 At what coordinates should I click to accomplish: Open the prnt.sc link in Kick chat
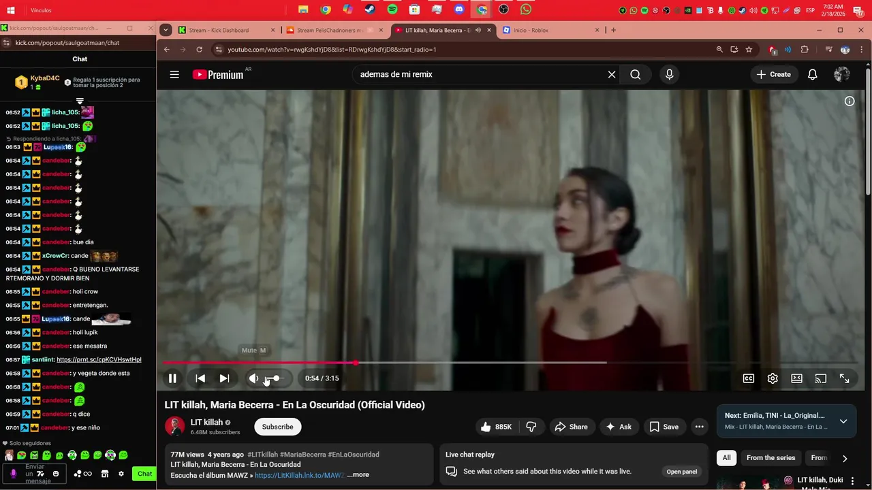(99, 359)
